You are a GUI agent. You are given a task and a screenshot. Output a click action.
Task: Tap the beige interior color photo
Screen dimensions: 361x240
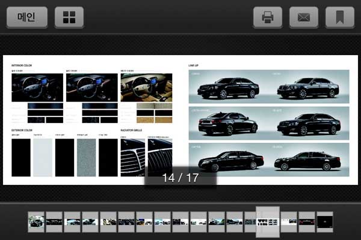pyautogui.click(x=146, y=88)
